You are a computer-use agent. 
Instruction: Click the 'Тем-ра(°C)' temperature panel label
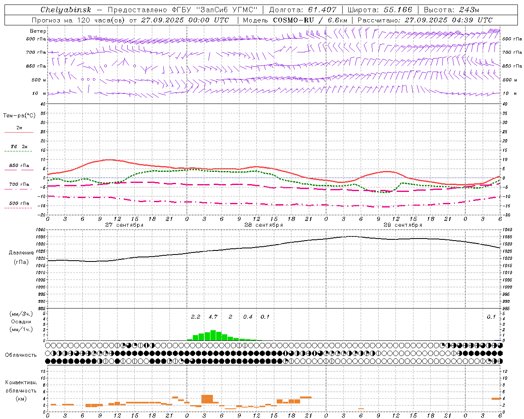(19, 115)
